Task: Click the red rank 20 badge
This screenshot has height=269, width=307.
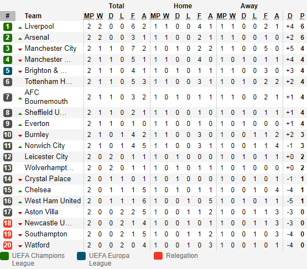Action: click(8, 245)
